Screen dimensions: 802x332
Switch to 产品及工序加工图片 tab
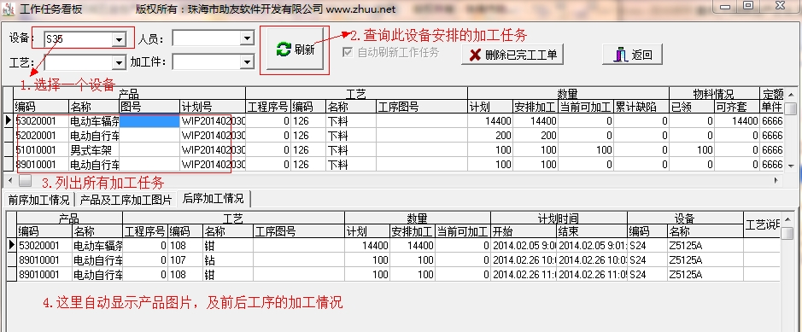coord(126,199)
